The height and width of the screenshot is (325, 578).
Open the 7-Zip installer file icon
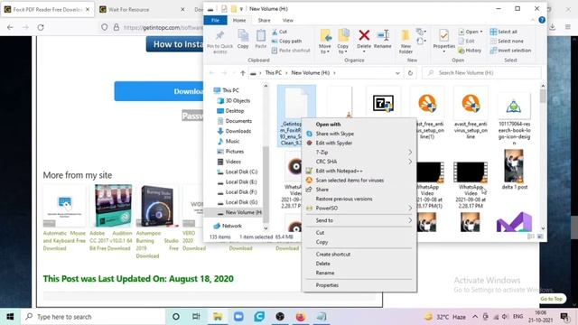point(383,103)
